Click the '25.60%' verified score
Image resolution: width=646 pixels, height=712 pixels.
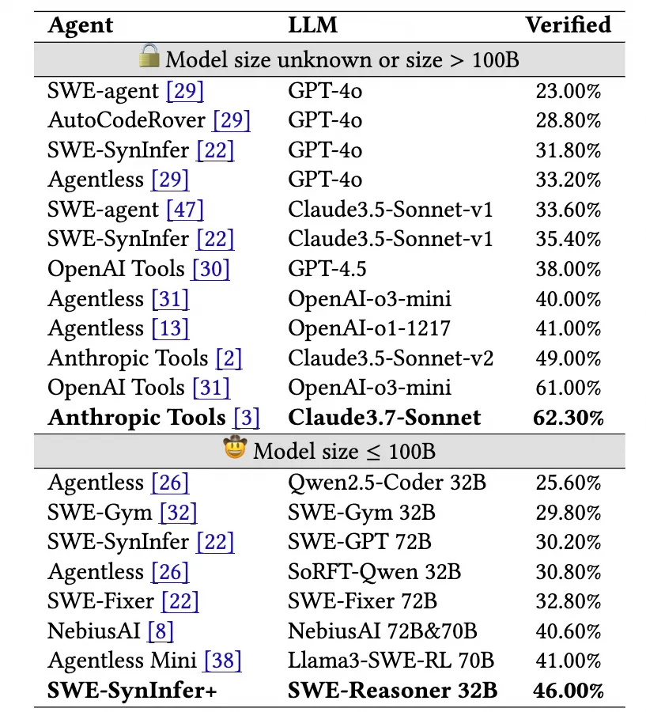pos(569,483)
